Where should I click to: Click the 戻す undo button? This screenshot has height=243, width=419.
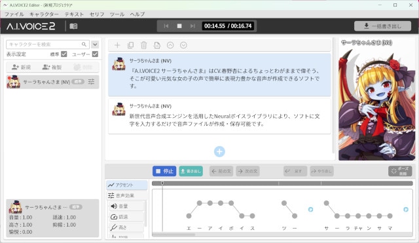coord(295,171)
